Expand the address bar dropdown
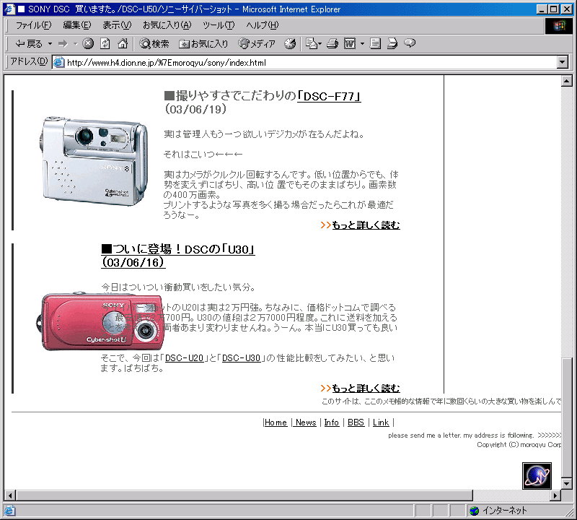Viewport: 577px width, 520px height. [x=563, y=62]
